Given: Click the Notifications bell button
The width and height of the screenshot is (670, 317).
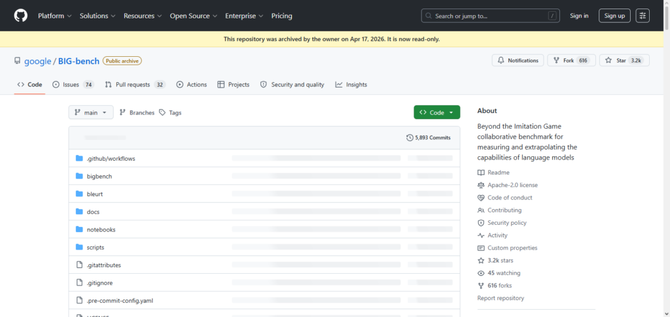Looking at the screenshot, I should (x=518, y=61).
